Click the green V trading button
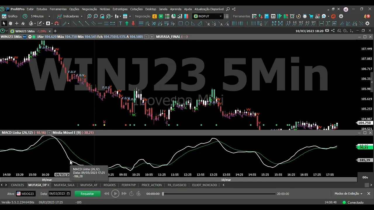The height and width of the screenshot is (210, 374). 161,16
